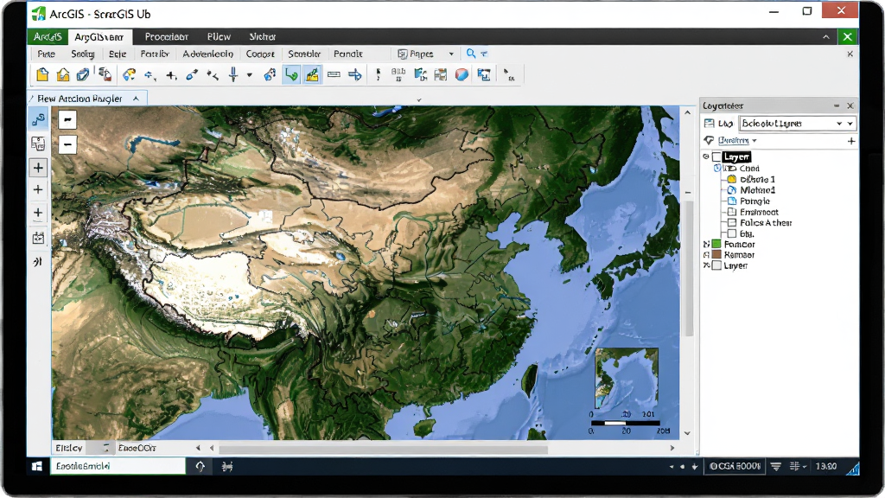Screen dimensions: 885x498
Task: Toggle the Folies A thesr checkbox
Action: [x=732, y=222]
